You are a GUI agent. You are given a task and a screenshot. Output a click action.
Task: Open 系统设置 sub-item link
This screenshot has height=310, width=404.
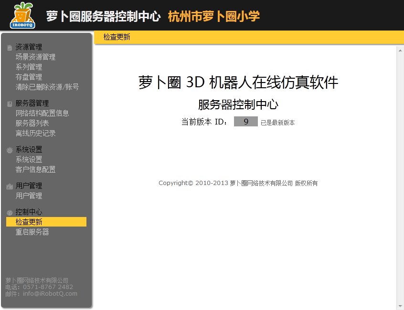[x=29, y=159]
